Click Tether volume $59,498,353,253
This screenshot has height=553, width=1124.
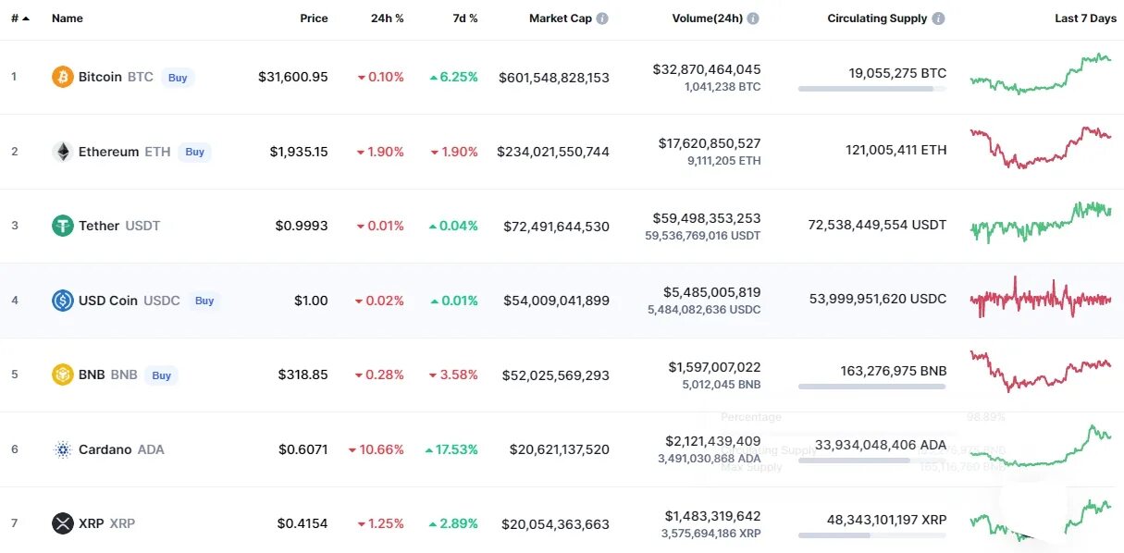(x=707, y=218)
